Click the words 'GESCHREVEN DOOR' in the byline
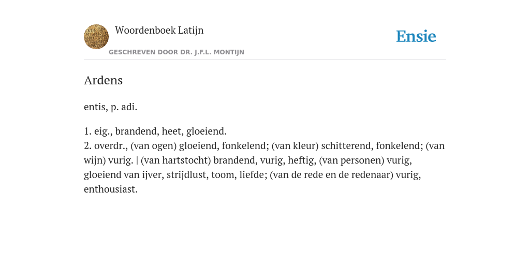 (x=132, y=52)
